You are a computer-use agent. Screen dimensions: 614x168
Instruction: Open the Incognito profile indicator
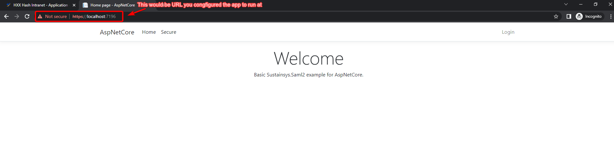(x=589, y=16)
